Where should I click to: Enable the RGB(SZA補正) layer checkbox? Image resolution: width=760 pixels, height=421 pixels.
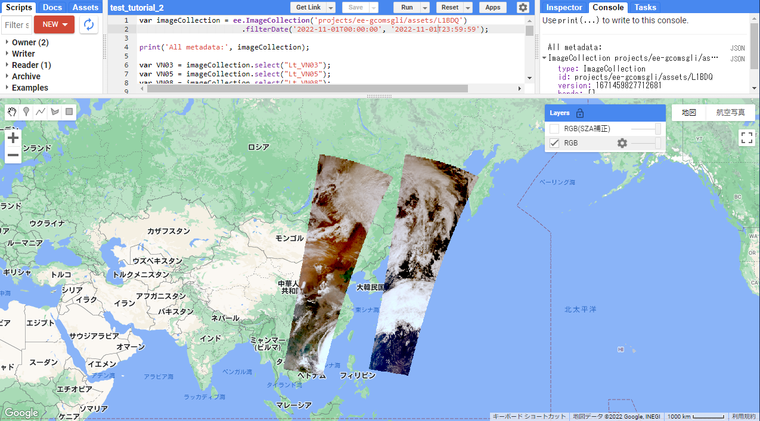[x=554, y=129]
